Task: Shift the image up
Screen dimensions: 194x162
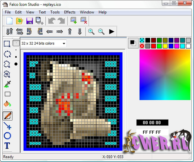Action: point(70,31)
